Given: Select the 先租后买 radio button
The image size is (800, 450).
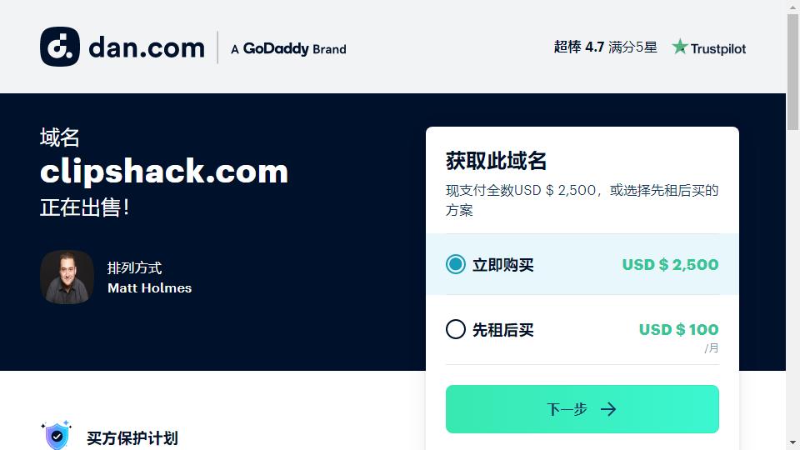Looking at the screenshot, I should coord(456,329).
